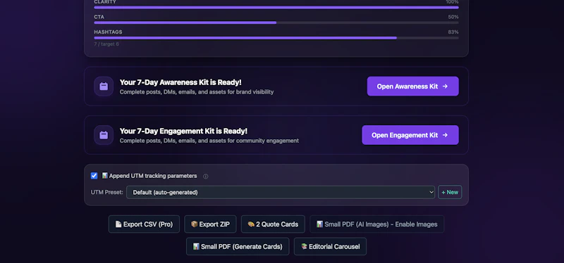Click the Clarity progress bar

point(276,7)
